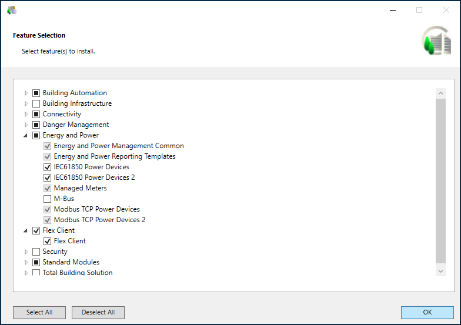Uncheck the Flex Client child checkbox
This screenshot has height=325, width=461.
click(x=48, y=241)
